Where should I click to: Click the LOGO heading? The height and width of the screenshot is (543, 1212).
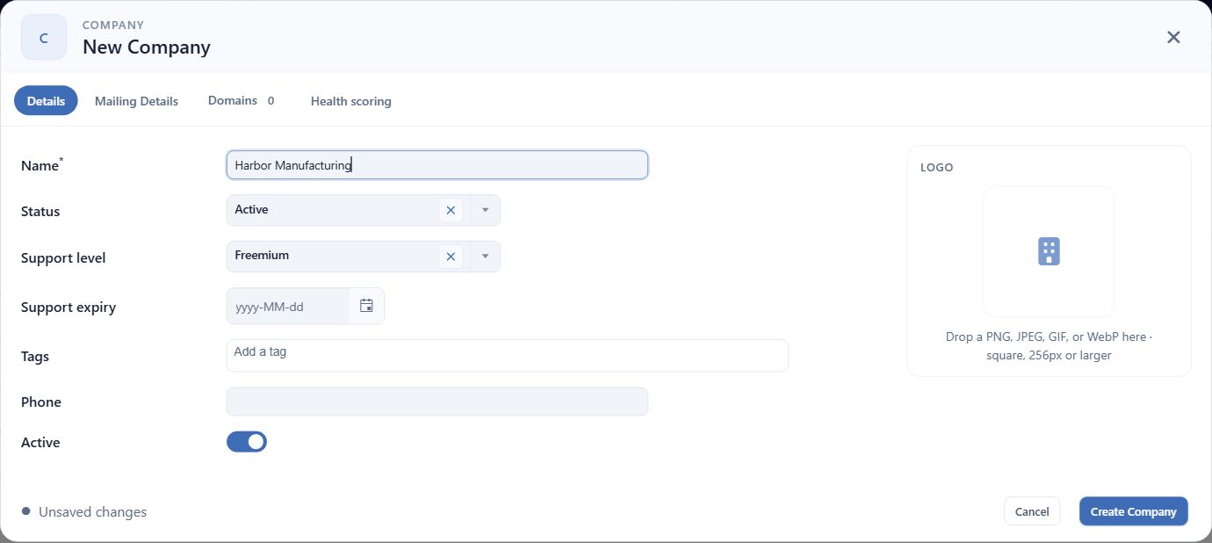click(936, 167)
